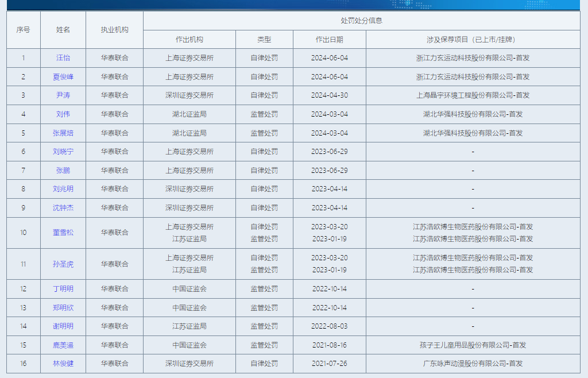
Task: Select 上海晶宇环境工程股份有限公司-首发 cell
Action: tap(473, 95)
